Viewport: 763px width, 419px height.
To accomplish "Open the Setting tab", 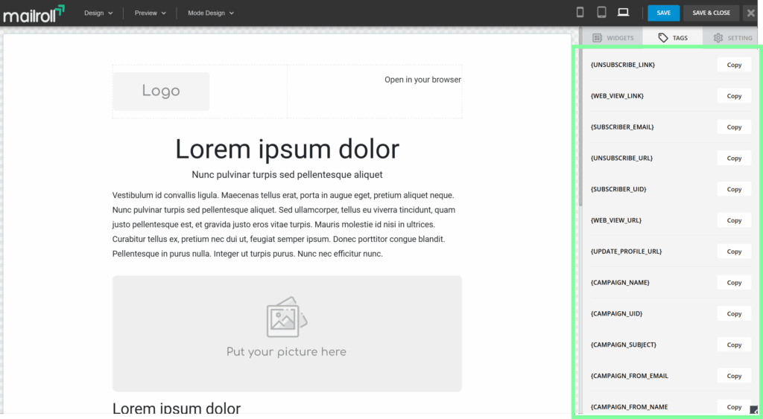I will (732, 37).
